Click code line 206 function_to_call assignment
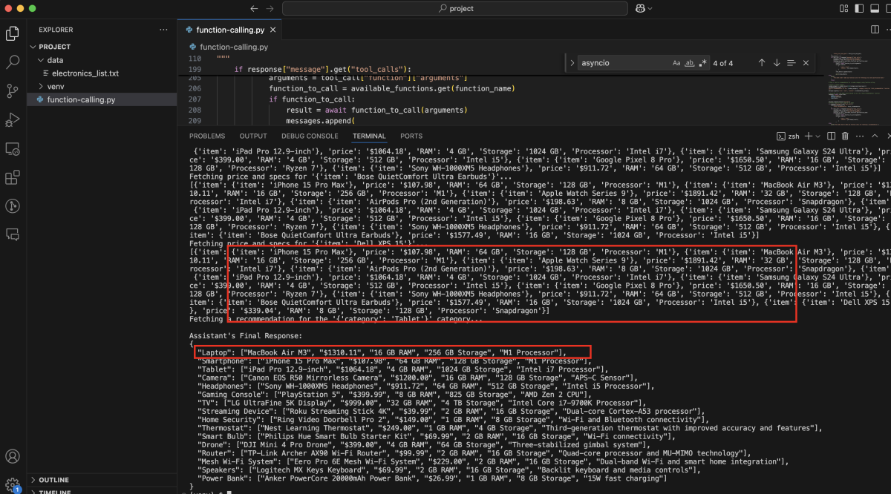 pyautogui.click(x=391, y=89)
